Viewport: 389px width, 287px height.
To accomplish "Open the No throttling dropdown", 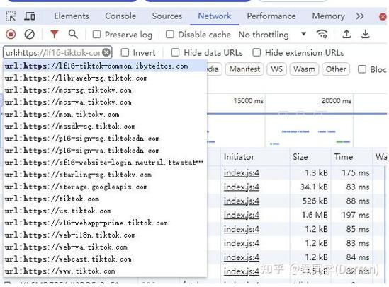I will coord(272,35).
